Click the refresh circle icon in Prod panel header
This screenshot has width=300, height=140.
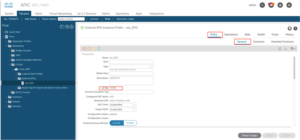pyautogui.click(x=71, y=27)
